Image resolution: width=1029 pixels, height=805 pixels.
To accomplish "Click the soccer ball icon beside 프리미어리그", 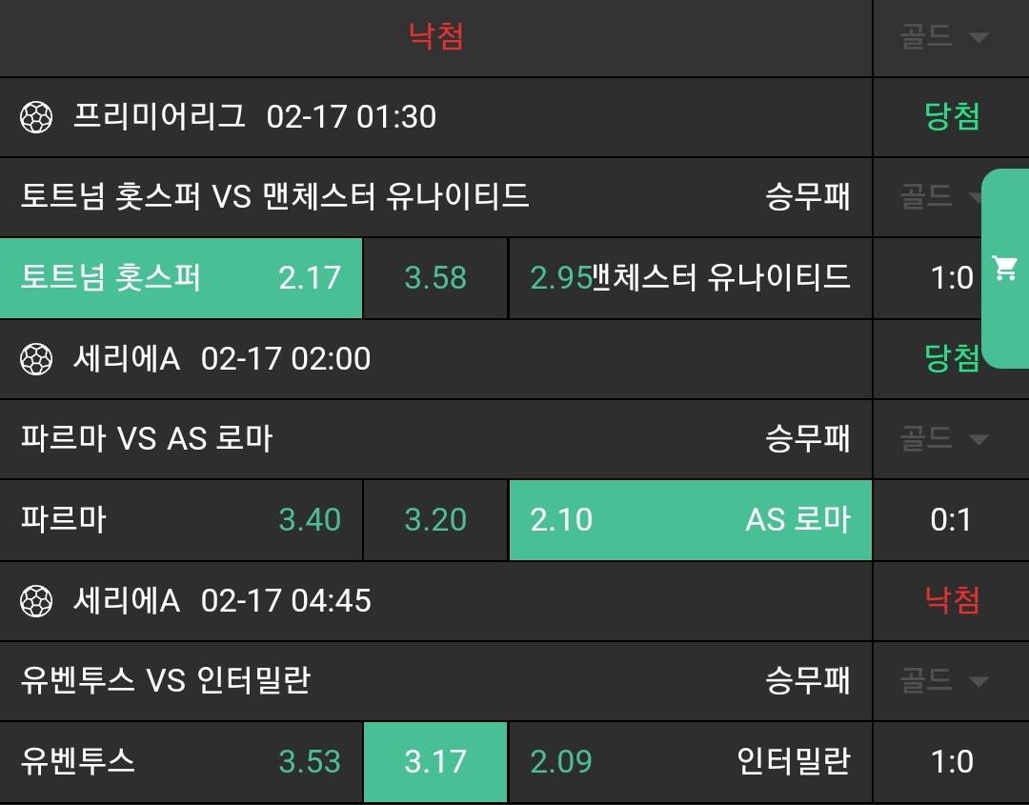I will pos(36,117).
